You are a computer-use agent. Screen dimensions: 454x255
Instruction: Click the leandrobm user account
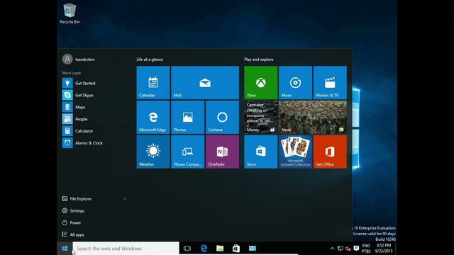pyautogui.click(x=79, y=59)
